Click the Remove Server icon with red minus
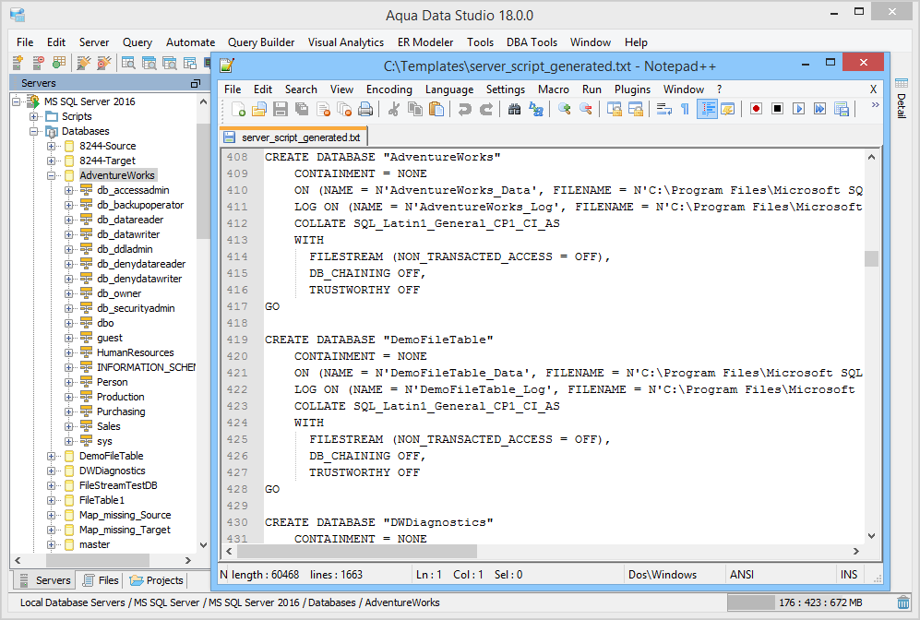Screen dimensions: 920x620 coord(39,63)
